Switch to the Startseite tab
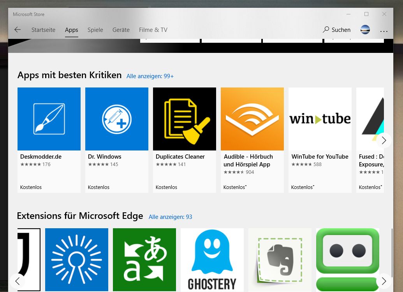Screen dimensions: 403x292 pyautogui.click(x=43, y=30)
